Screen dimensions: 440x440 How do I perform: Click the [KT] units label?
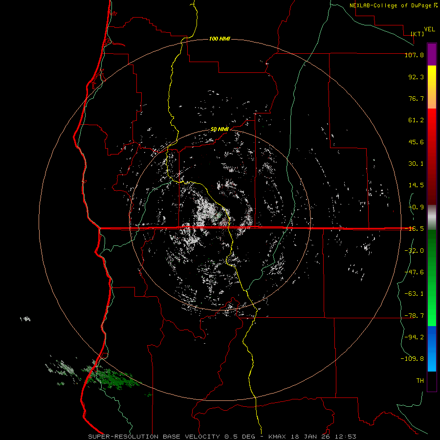[418, 34]
